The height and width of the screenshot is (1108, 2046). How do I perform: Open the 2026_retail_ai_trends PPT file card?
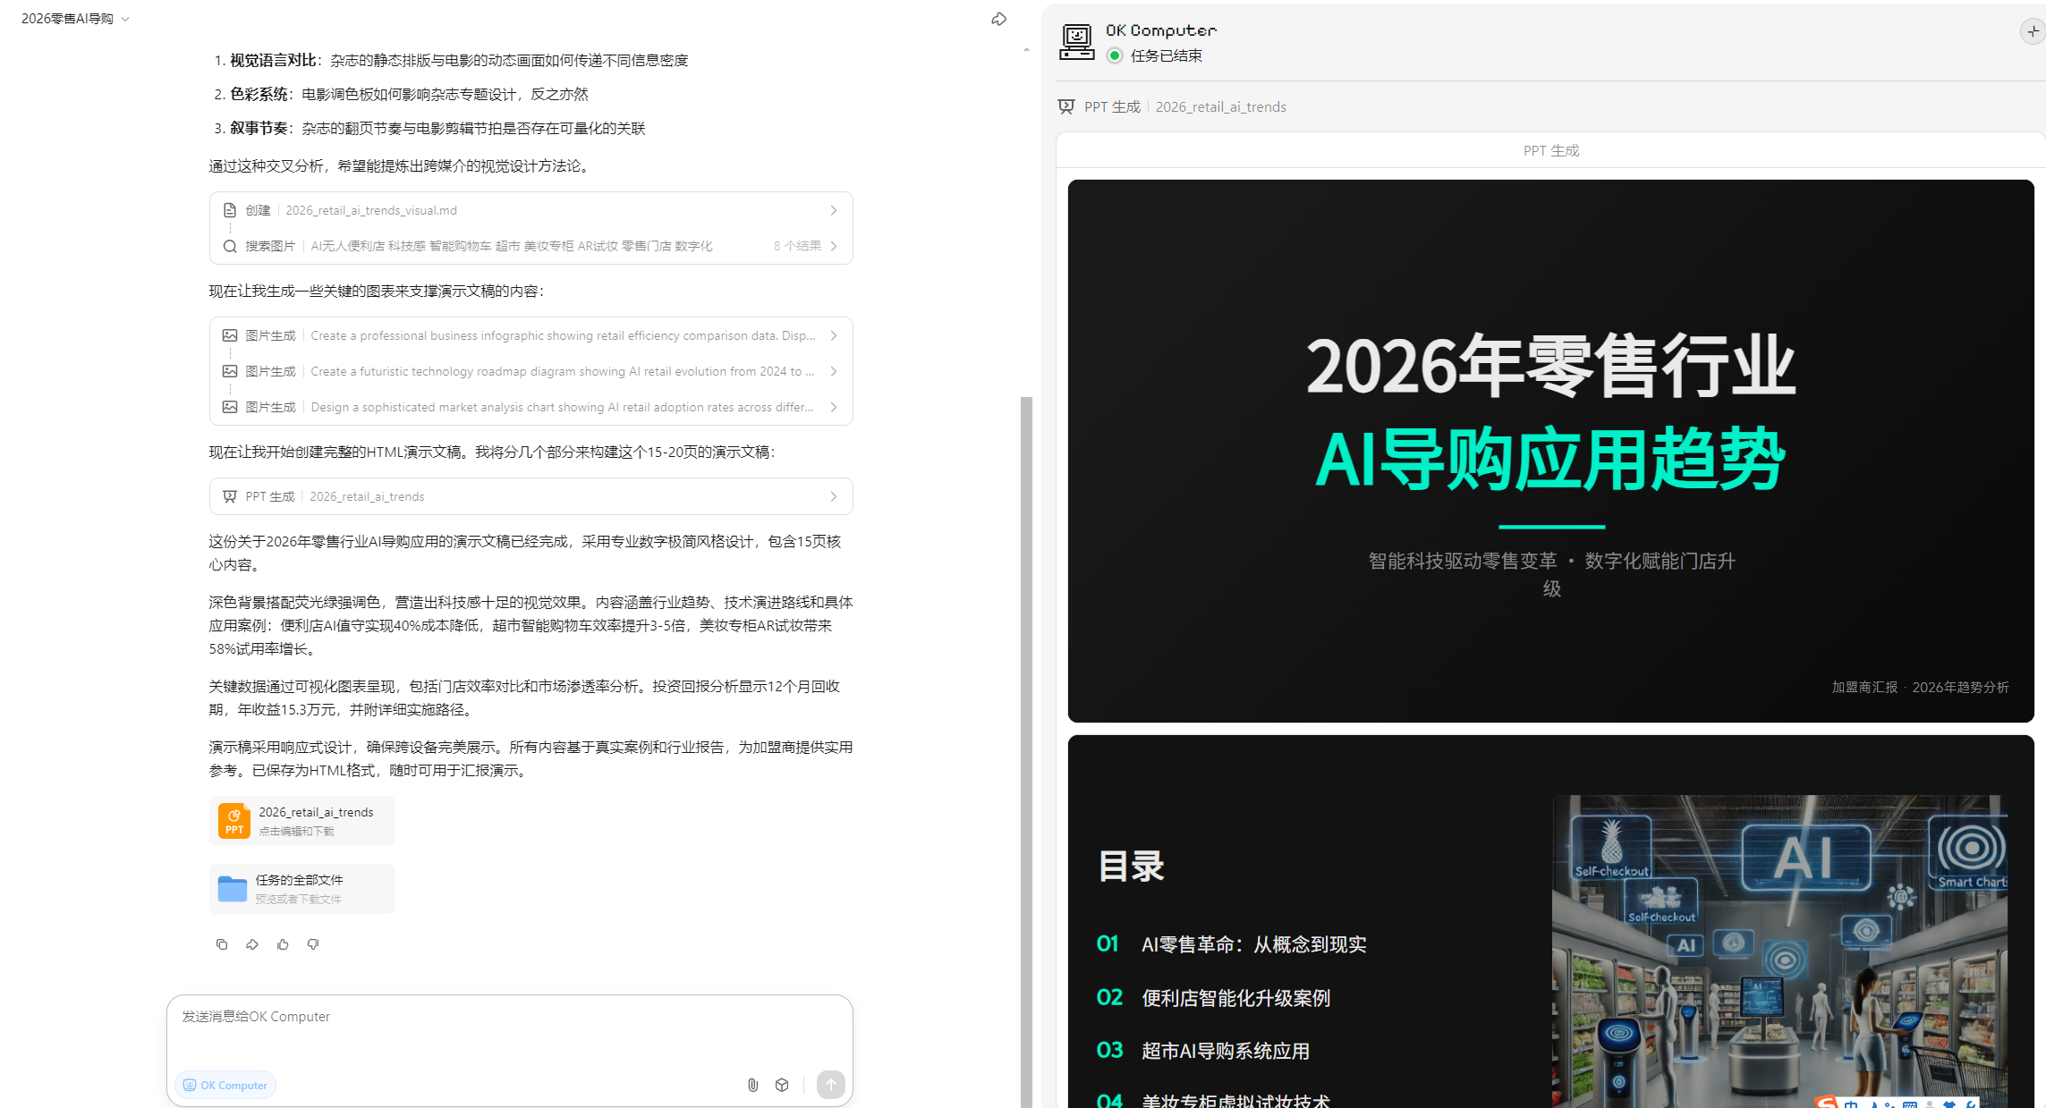coord(302,820)
